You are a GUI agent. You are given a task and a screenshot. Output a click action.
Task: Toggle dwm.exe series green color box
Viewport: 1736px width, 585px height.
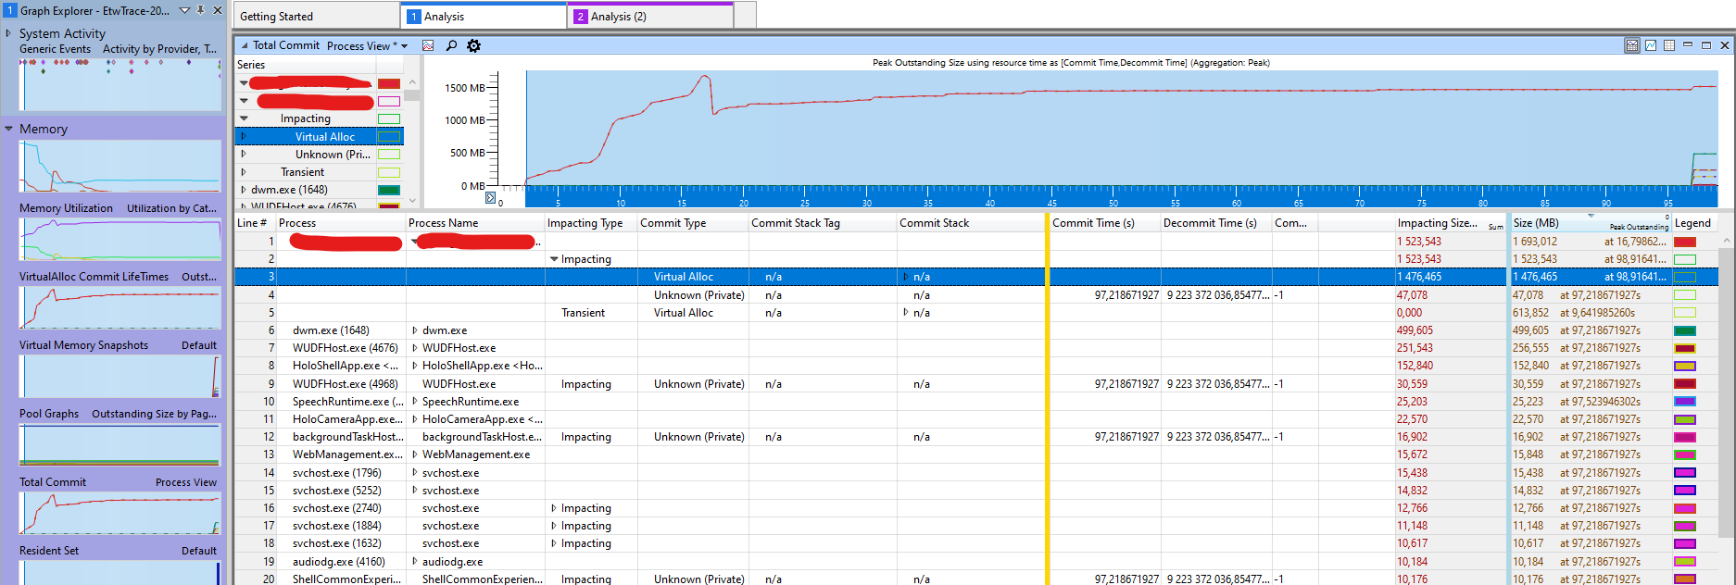click(389, 190)
